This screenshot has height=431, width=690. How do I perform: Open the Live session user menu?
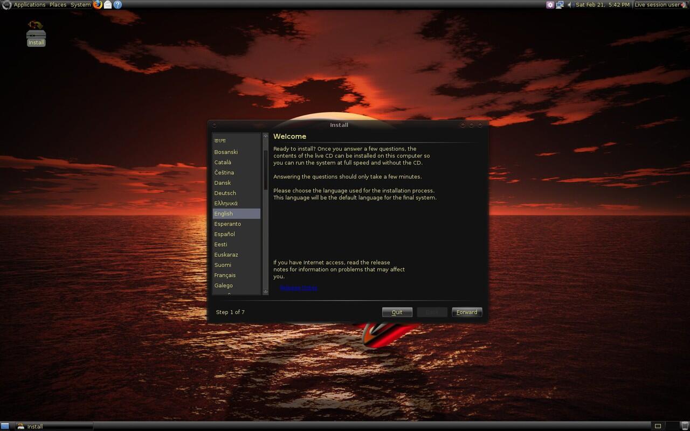[659, 4]
